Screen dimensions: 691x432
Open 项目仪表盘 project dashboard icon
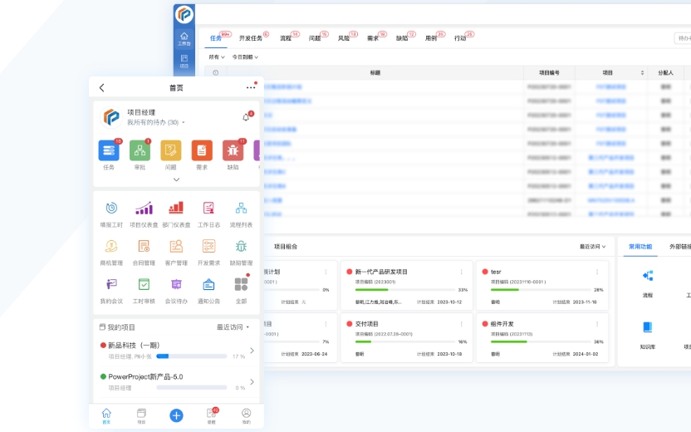[x=144, y=208]
